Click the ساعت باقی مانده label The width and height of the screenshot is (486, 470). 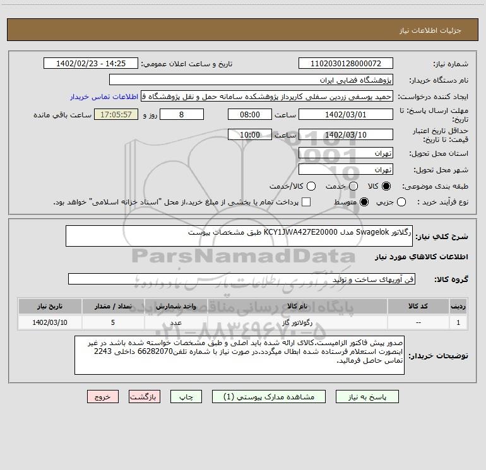[x=62, y=115]
